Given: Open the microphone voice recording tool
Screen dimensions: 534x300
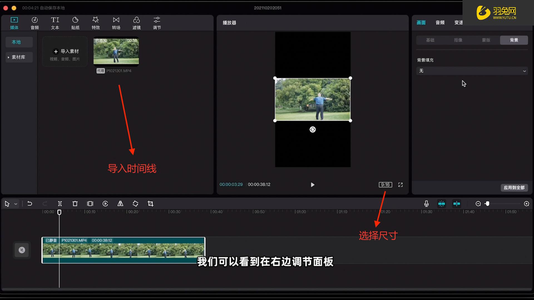Looking at the screenshot, I should point(426,204).
